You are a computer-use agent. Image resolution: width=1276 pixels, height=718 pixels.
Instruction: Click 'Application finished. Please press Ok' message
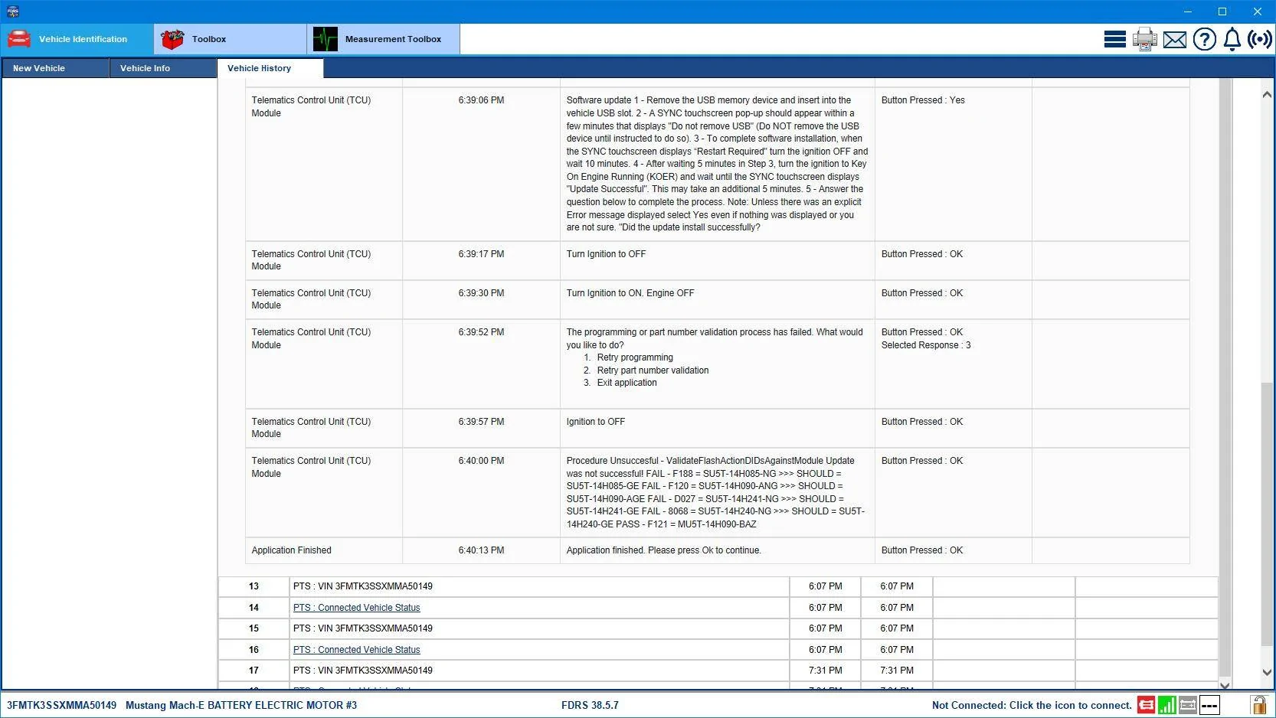tap(663, 550)
